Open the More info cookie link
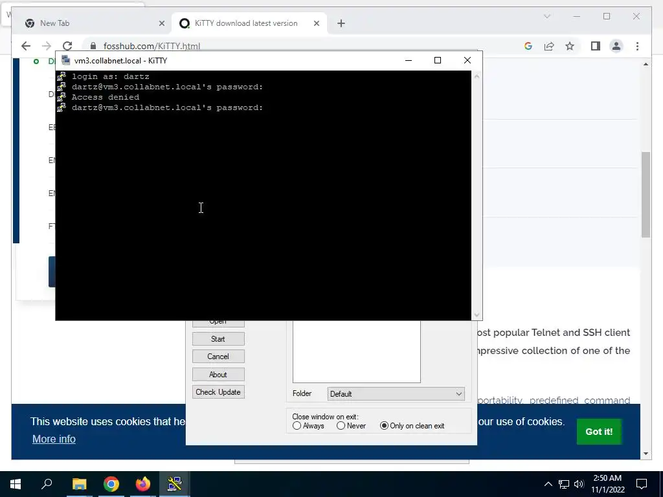Viewport: 663px width, 497px height. pos(54,439)
